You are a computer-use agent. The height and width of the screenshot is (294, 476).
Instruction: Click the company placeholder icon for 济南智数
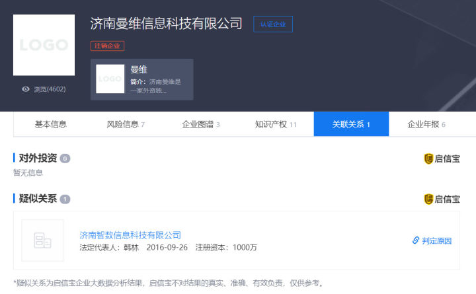tap(42, 240)
